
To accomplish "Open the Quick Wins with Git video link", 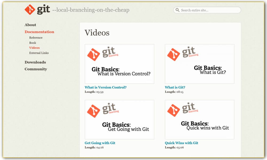I will (x=181, y=143).
